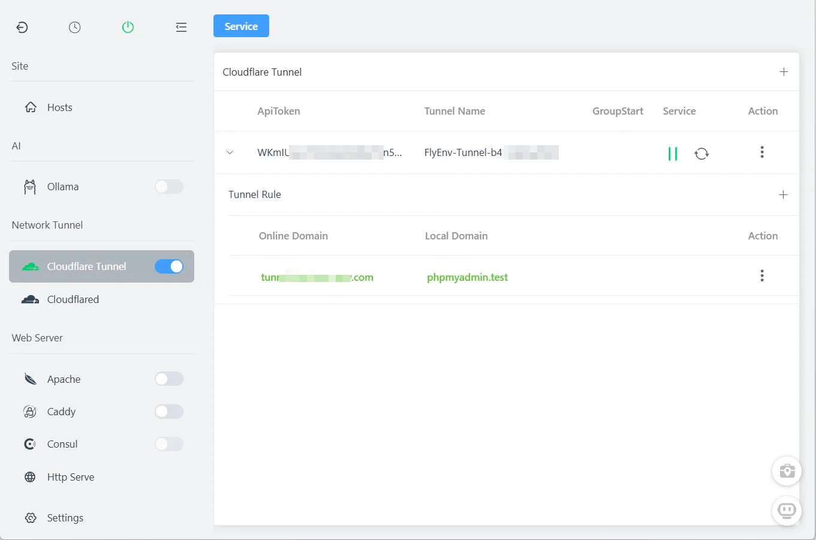The image size is (816, 540).
Task: Collapse the sidebar via the indent icon
Action: (181, 27)
